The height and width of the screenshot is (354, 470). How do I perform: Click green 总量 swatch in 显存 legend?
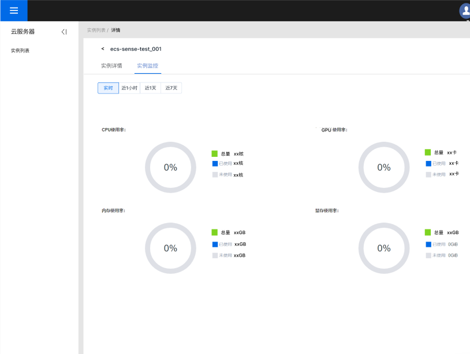[428, 232]
